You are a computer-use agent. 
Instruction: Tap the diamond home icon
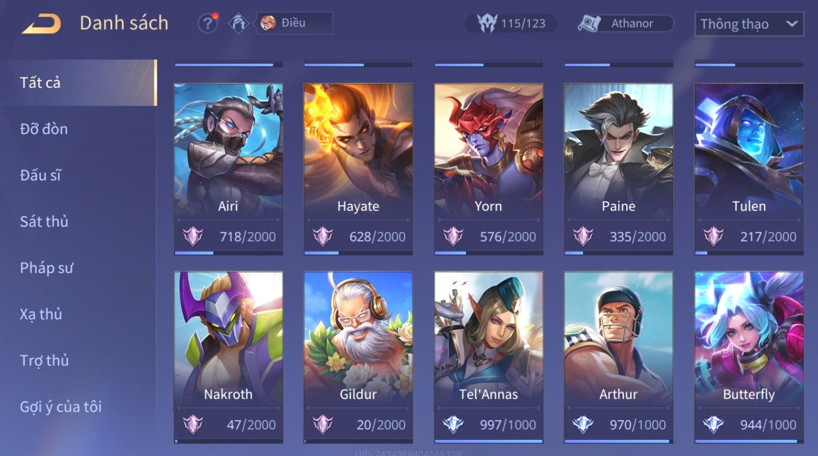[x=238, y=23]
